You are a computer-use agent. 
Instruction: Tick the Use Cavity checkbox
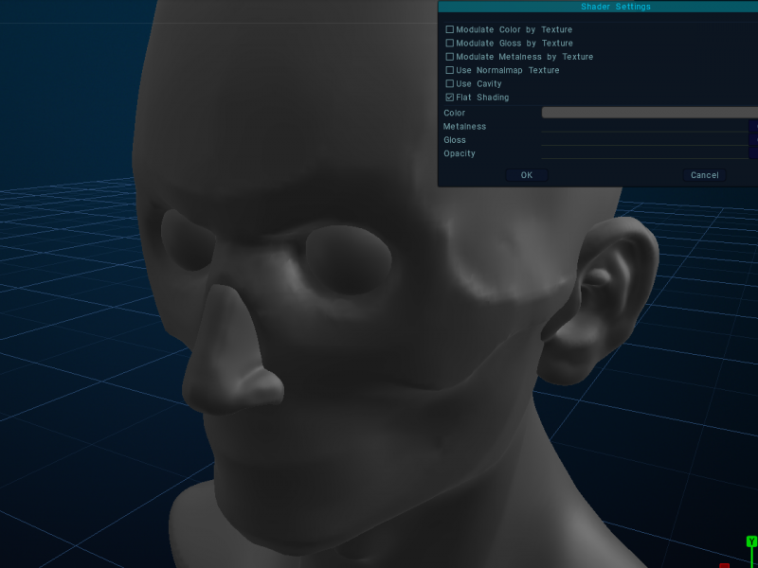[450, 84]
